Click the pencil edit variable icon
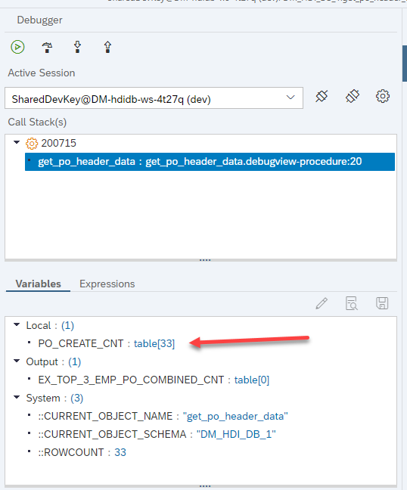This screenshot has width=407, height=490. (322, 303)
